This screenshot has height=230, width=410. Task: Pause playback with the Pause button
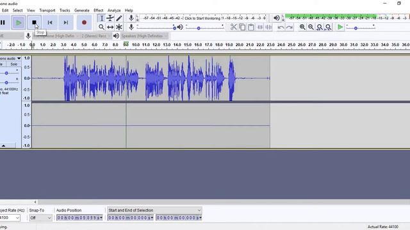coord(3,22)
